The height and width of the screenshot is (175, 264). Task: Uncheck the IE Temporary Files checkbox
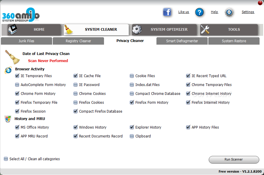click(x=17, y=76)
